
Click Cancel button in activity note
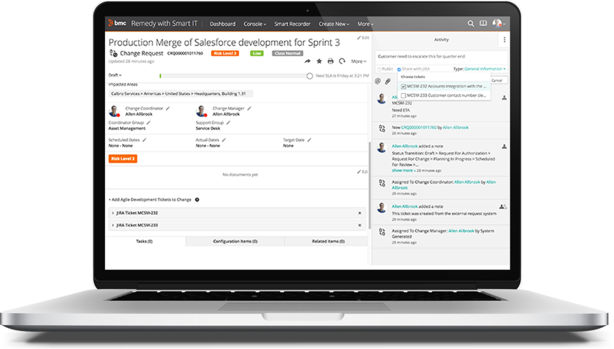pyautogui.click(x=497, y=80)
